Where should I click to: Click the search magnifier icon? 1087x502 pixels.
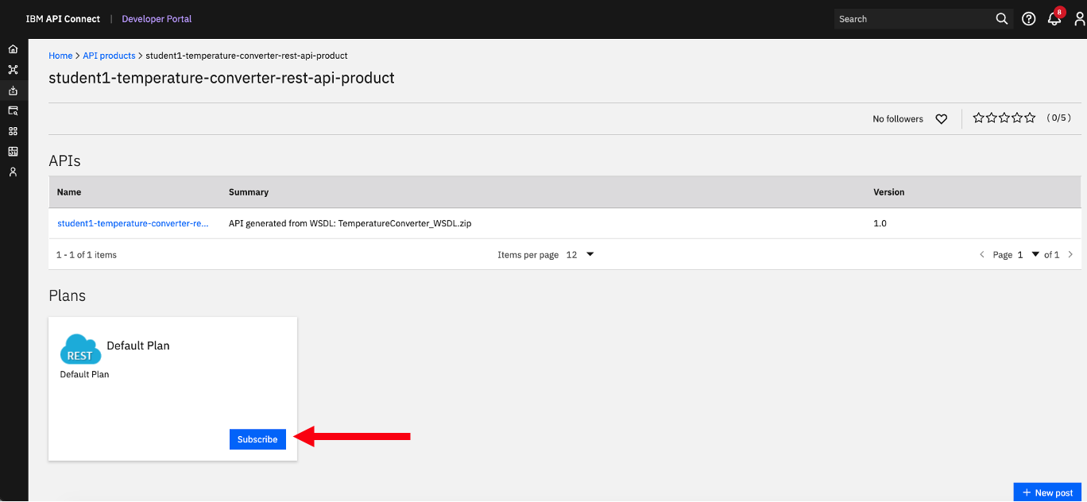click(1002, 19)
